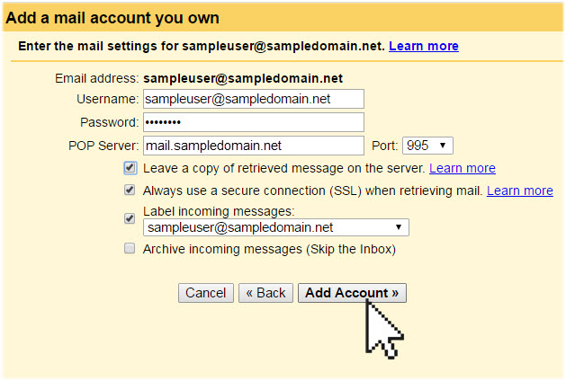Open Learn more about leaving server copies
Screen dimensions: 566x381
tap(463, 168)
